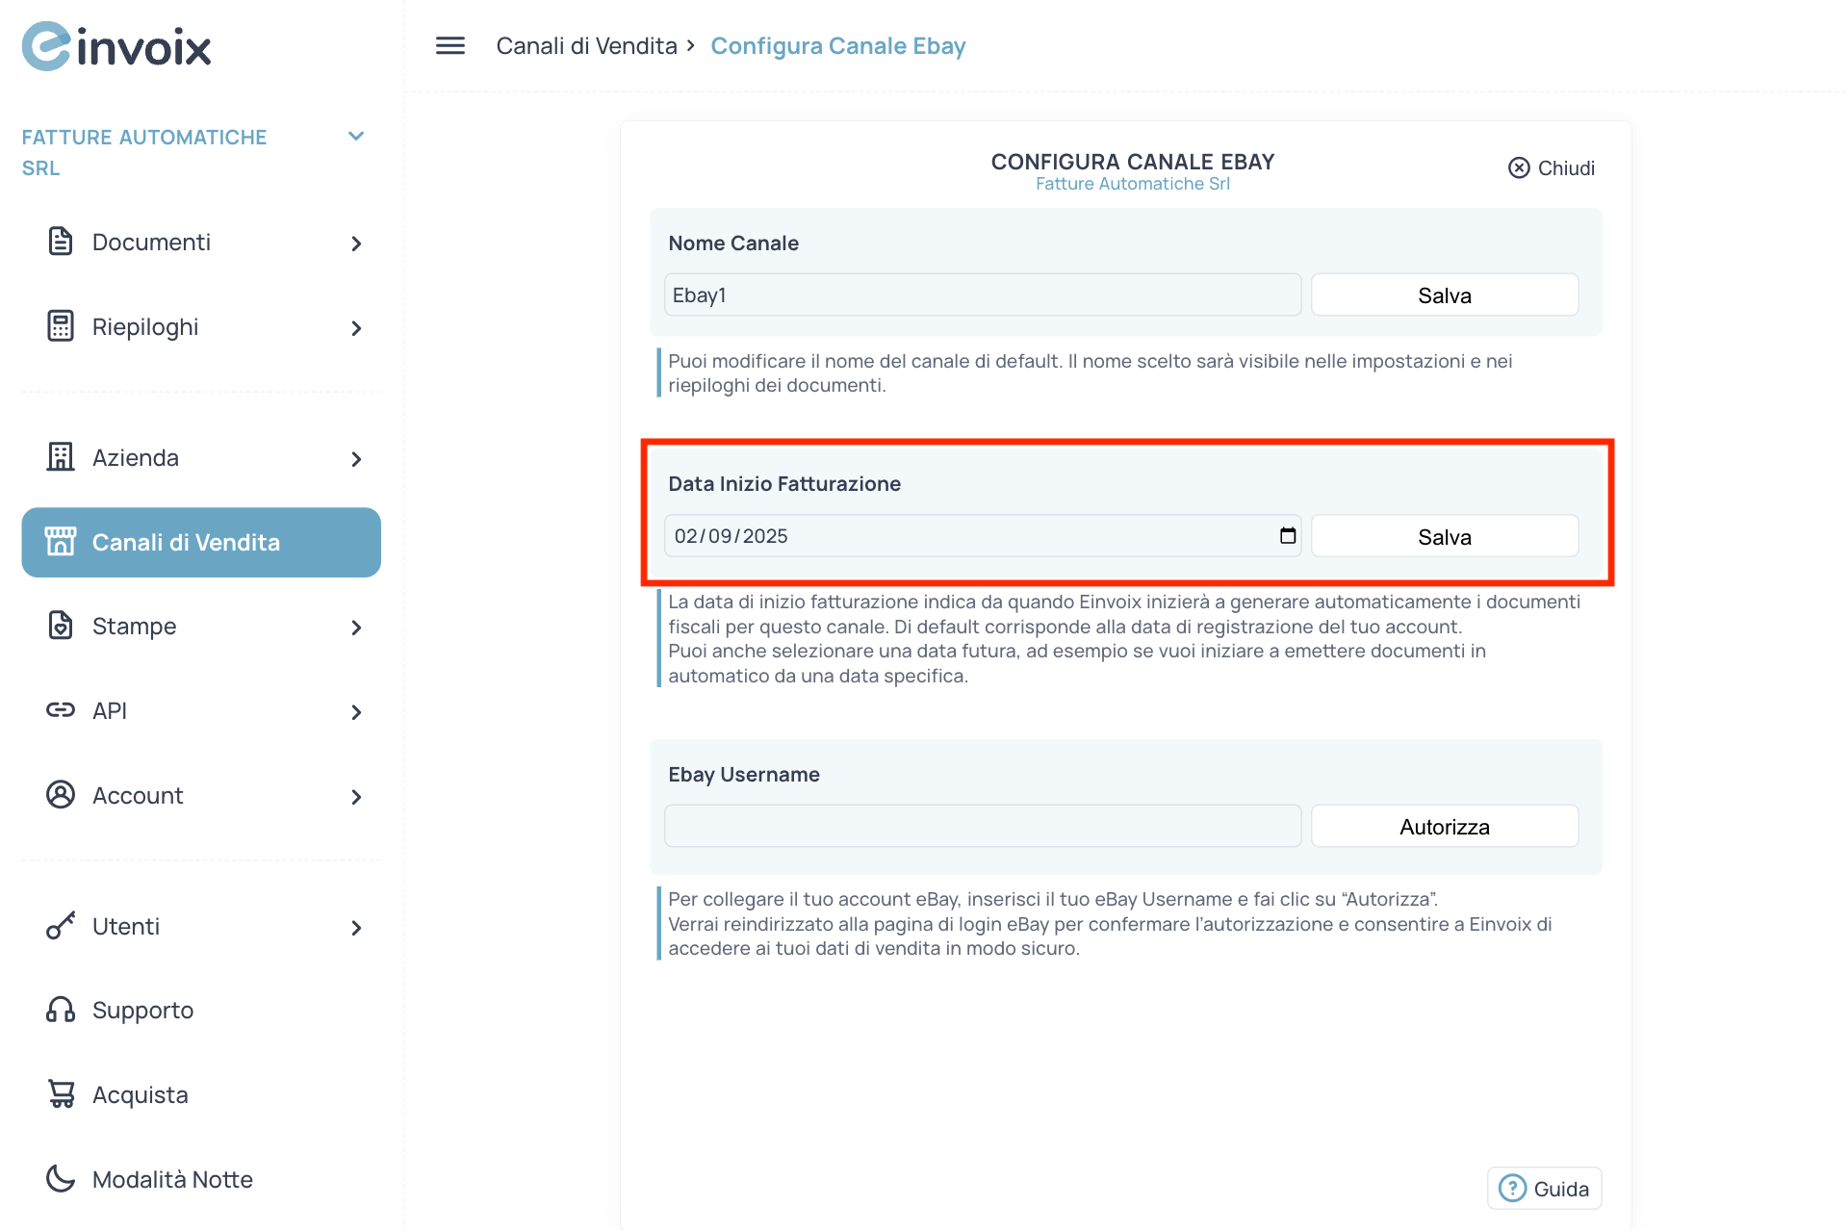Image resolution: width=1848 pixels, height=1231 pixels.
Task: Click the Stampe print icon
Action: click(61, 625)
